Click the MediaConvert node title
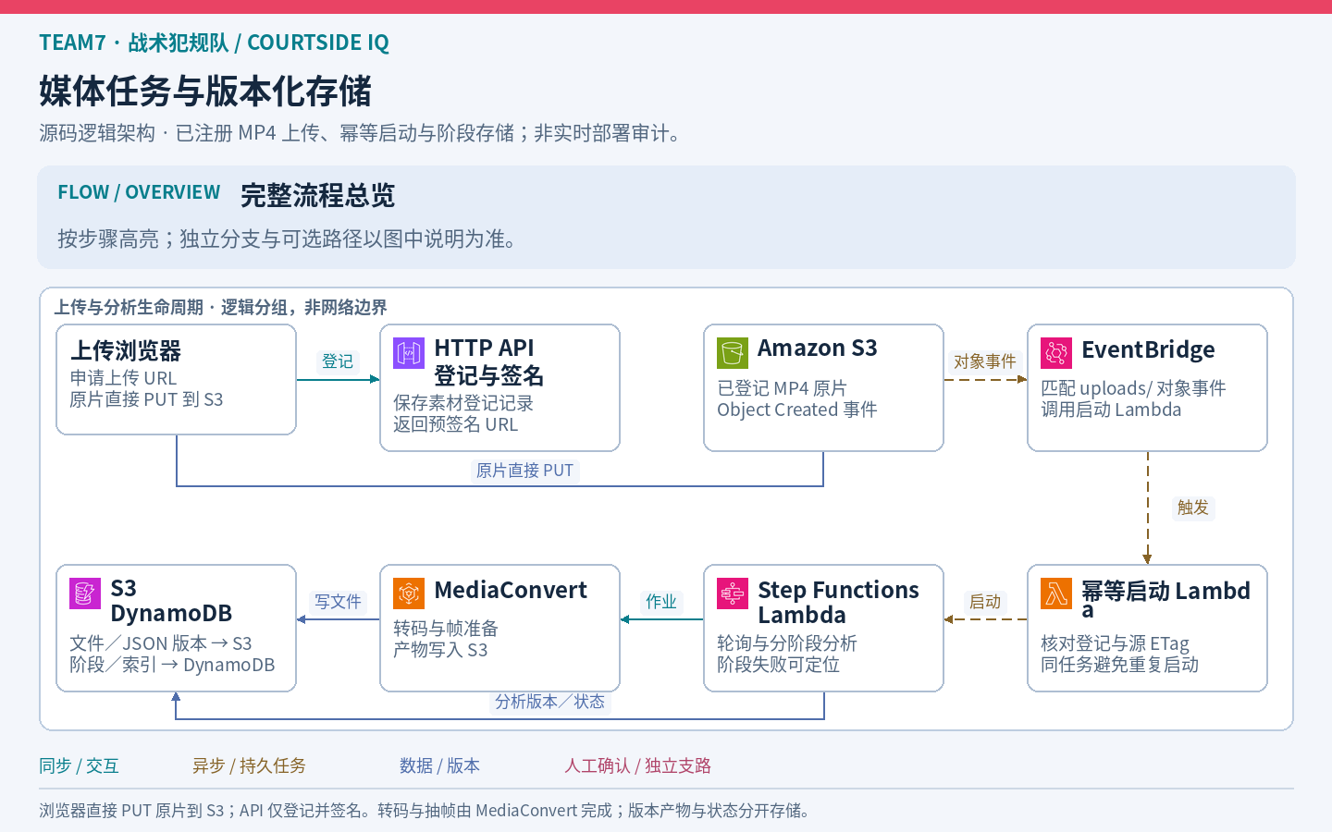Image resolution: width=1332 pixels, height=832 pixels. coord(511,590)
